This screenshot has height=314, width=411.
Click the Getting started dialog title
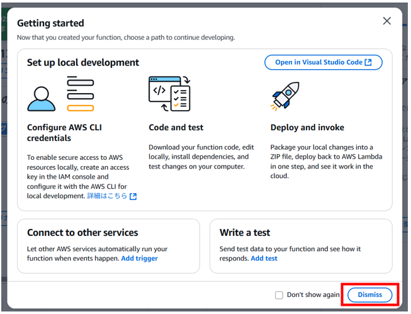tap(50, 23)
